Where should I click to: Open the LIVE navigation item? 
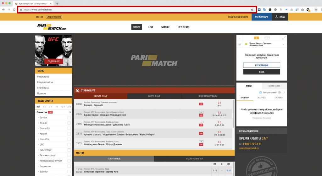coord(151,27)
